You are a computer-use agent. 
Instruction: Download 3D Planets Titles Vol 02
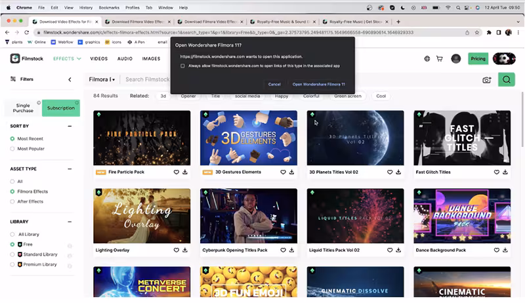tap(398, 172)
